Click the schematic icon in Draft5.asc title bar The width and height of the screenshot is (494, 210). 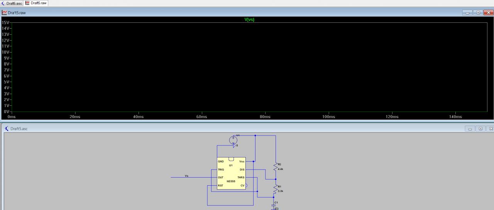pos(7,129)
